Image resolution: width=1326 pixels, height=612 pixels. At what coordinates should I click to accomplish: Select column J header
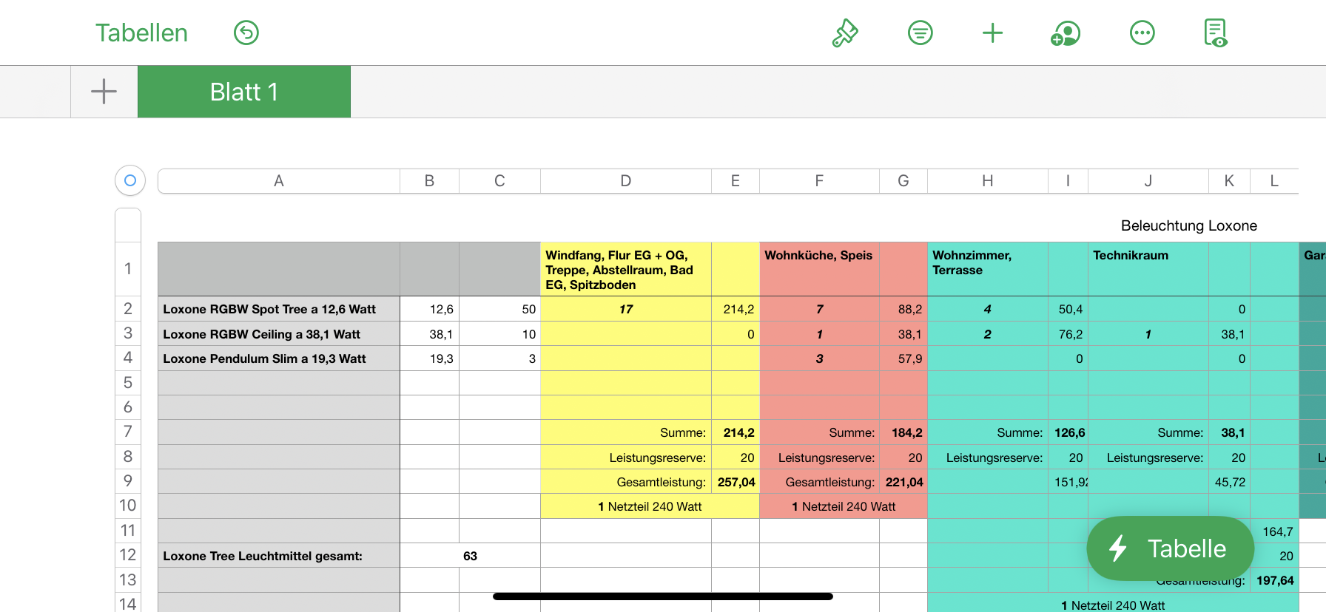pos(1148,181)
